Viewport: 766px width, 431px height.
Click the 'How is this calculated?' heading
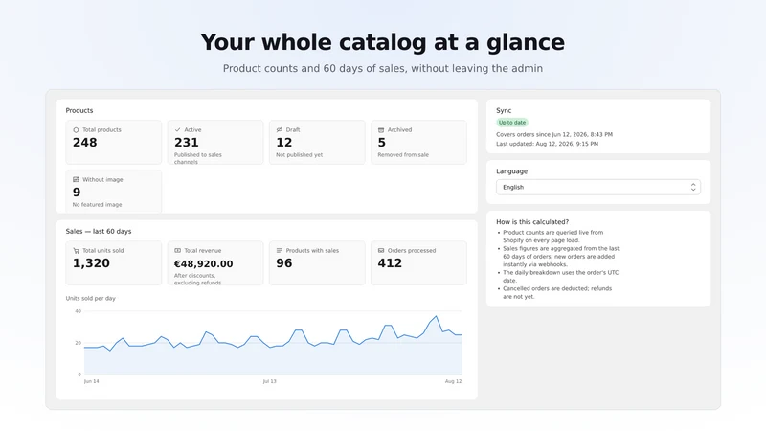coord(532,222)
